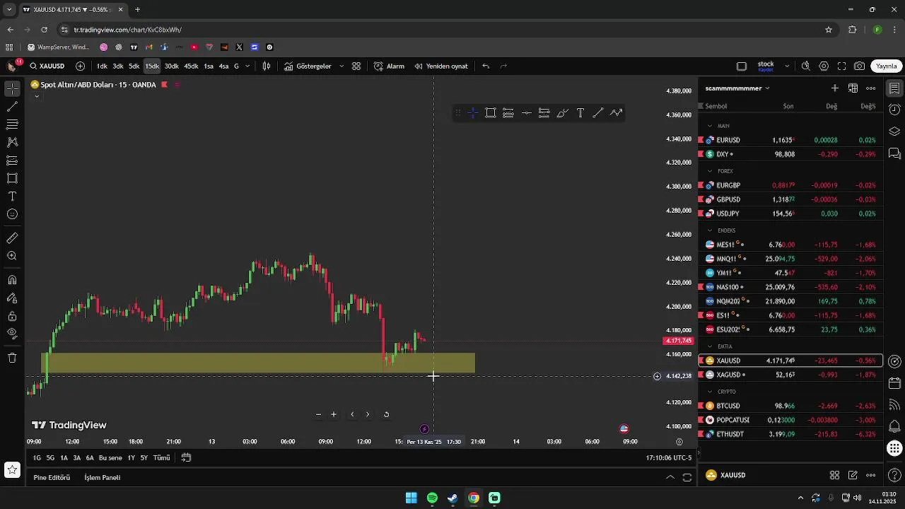The width and height of the screenshot is (905, 509).
Task: Add symbol to compare with plus icon
Action: tap(80, 66)
